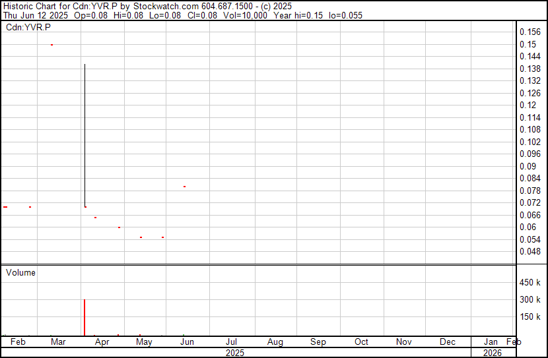548x358 pixels.
Task: Click the Jun month axis label
Action: [187, 342]
